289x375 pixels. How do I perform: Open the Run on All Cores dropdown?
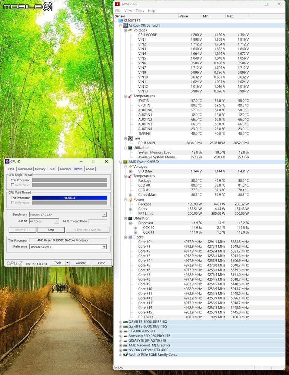(57, 221)
